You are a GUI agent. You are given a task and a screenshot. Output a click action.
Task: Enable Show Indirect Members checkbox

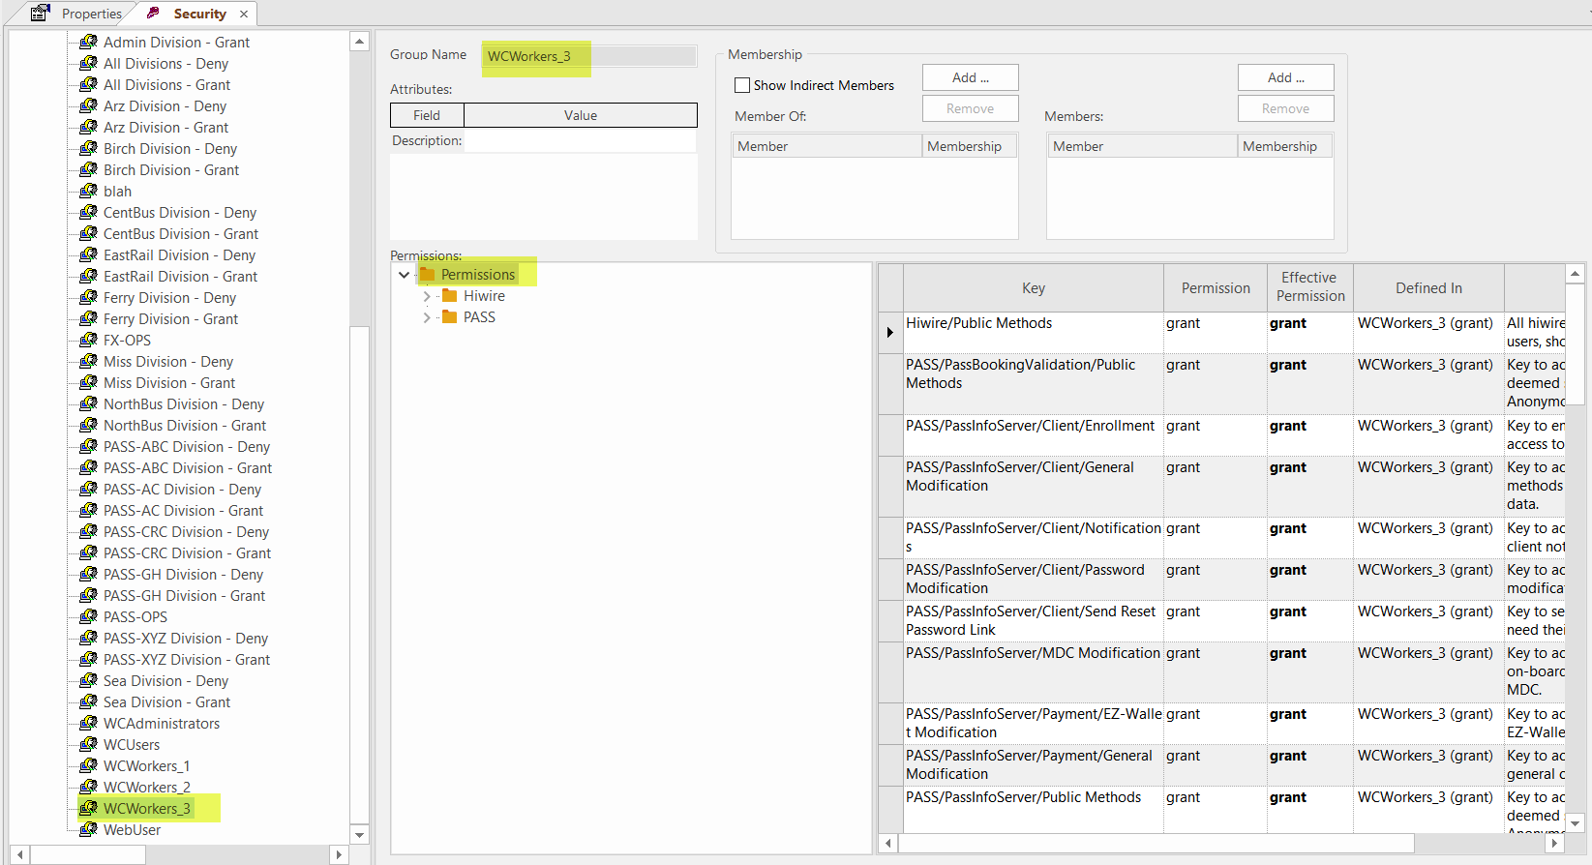(742, 85)
